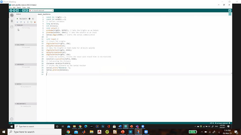Collapse the VARIABLES section
241x135 pixels.
point(26,64)
